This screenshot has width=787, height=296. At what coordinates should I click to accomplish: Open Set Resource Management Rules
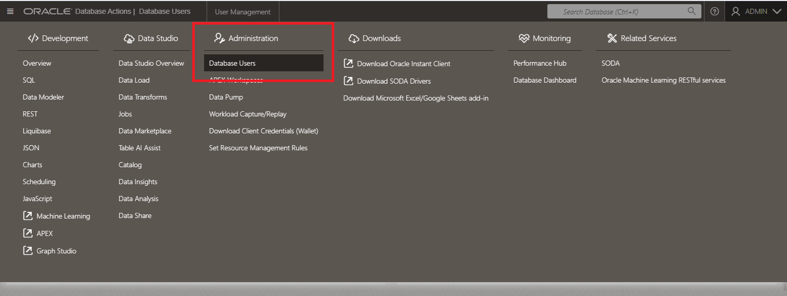[x=258, y=148]
